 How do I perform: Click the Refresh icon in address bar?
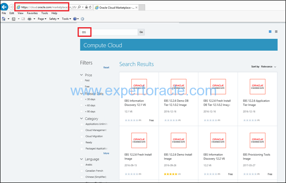click(x=90, y=7)
